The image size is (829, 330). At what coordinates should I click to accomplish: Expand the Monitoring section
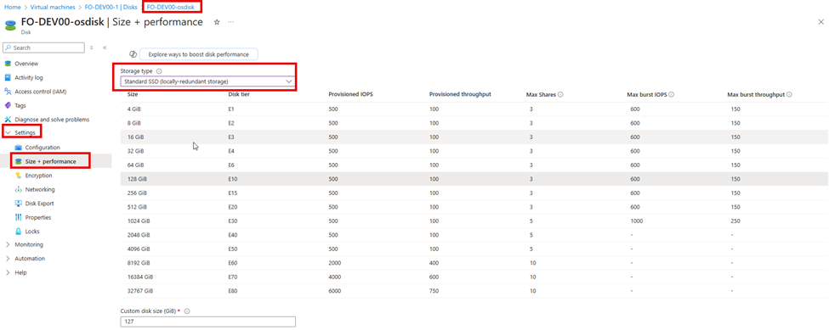point(8,244)
